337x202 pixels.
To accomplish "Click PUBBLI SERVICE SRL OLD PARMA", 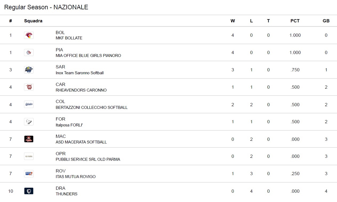I will (x=88, y=159).
